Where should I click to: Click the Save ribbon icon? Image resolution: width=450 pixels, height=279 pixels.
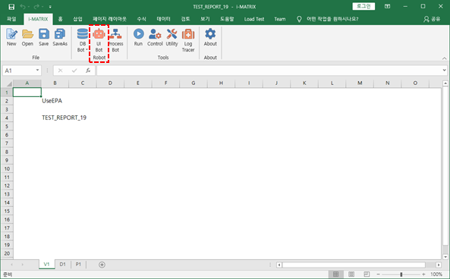(43, 37)
